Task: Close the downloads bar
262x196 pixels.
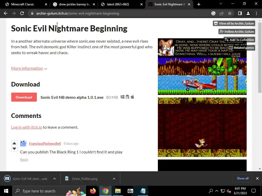Action: [x=257, y=178]
